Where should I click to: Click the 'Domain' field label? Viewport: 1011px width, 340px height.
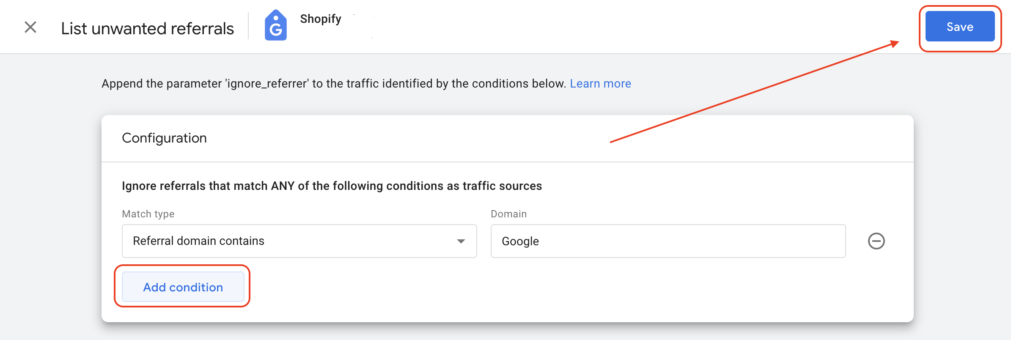pyautogui.click(x=508, y=214)
